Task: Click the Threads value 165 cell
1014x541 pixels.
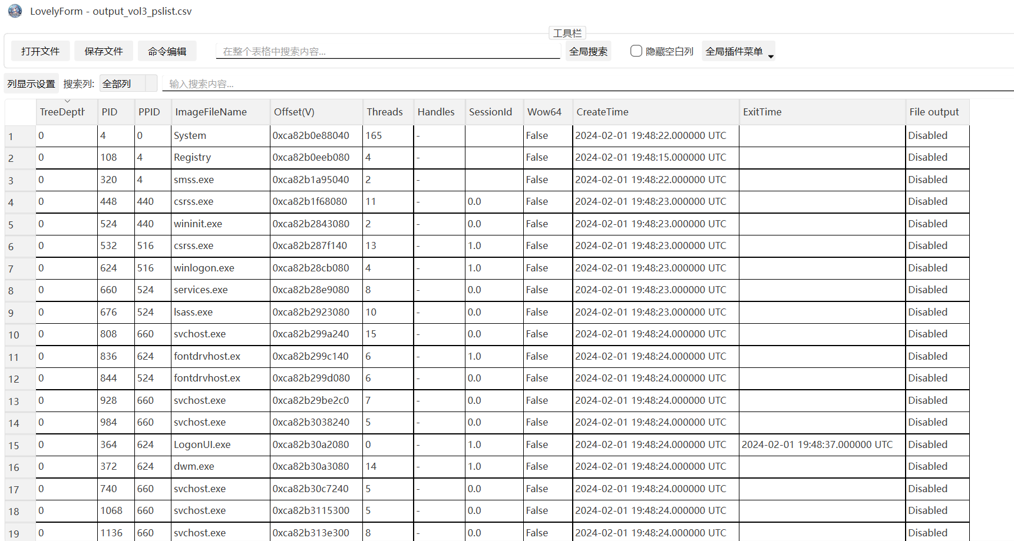Action: point(388,135)
